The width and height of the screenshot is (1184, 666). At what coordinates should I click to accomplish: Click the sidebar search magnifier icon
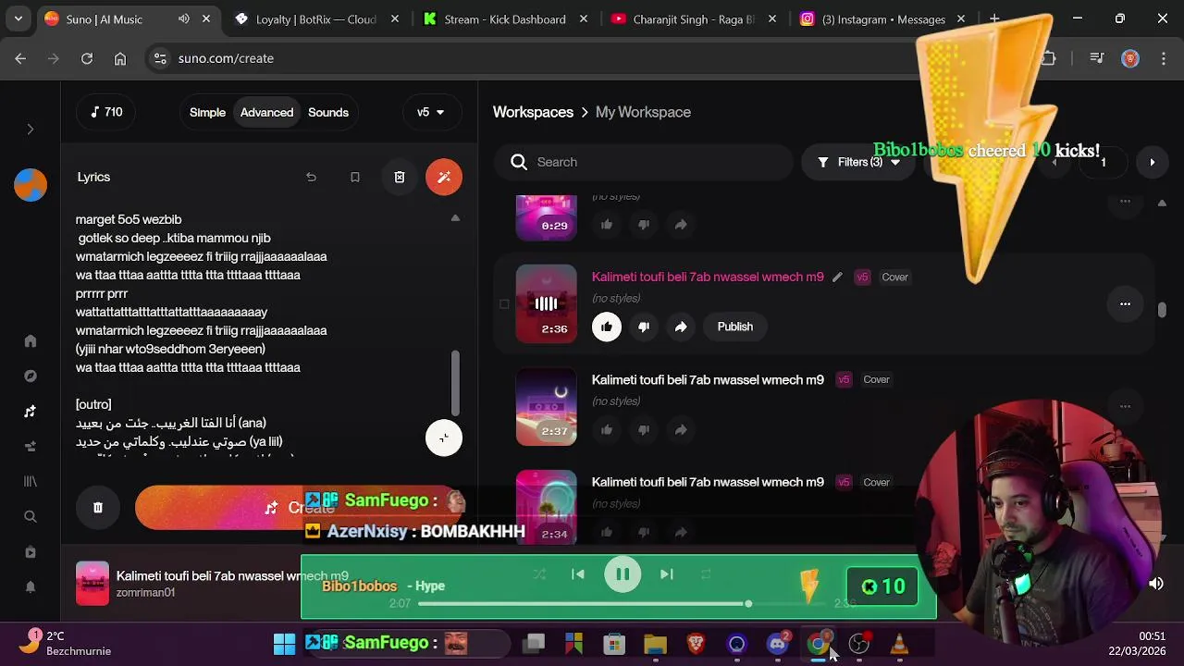(x=31, y=517)
